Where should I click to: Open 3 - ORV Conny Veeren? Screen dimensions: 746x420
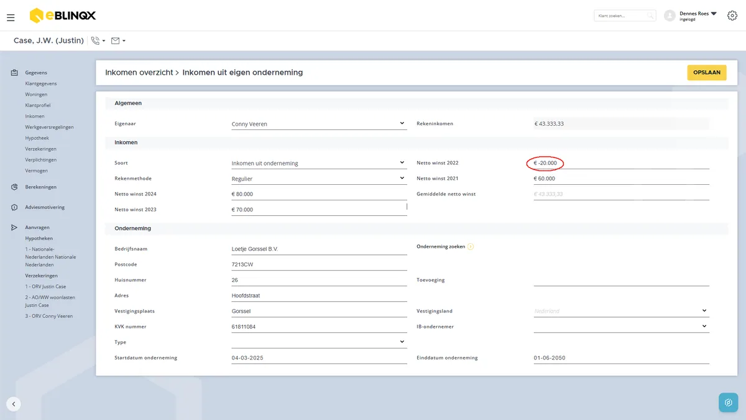(x=49, y=316)
